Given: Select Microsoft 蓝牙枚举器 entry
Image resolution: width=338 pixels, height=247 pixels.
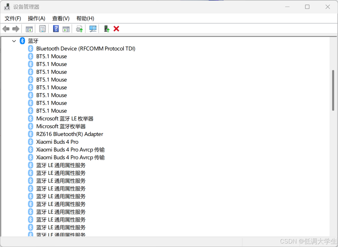Looking at the screenshot, I should 61,126.
